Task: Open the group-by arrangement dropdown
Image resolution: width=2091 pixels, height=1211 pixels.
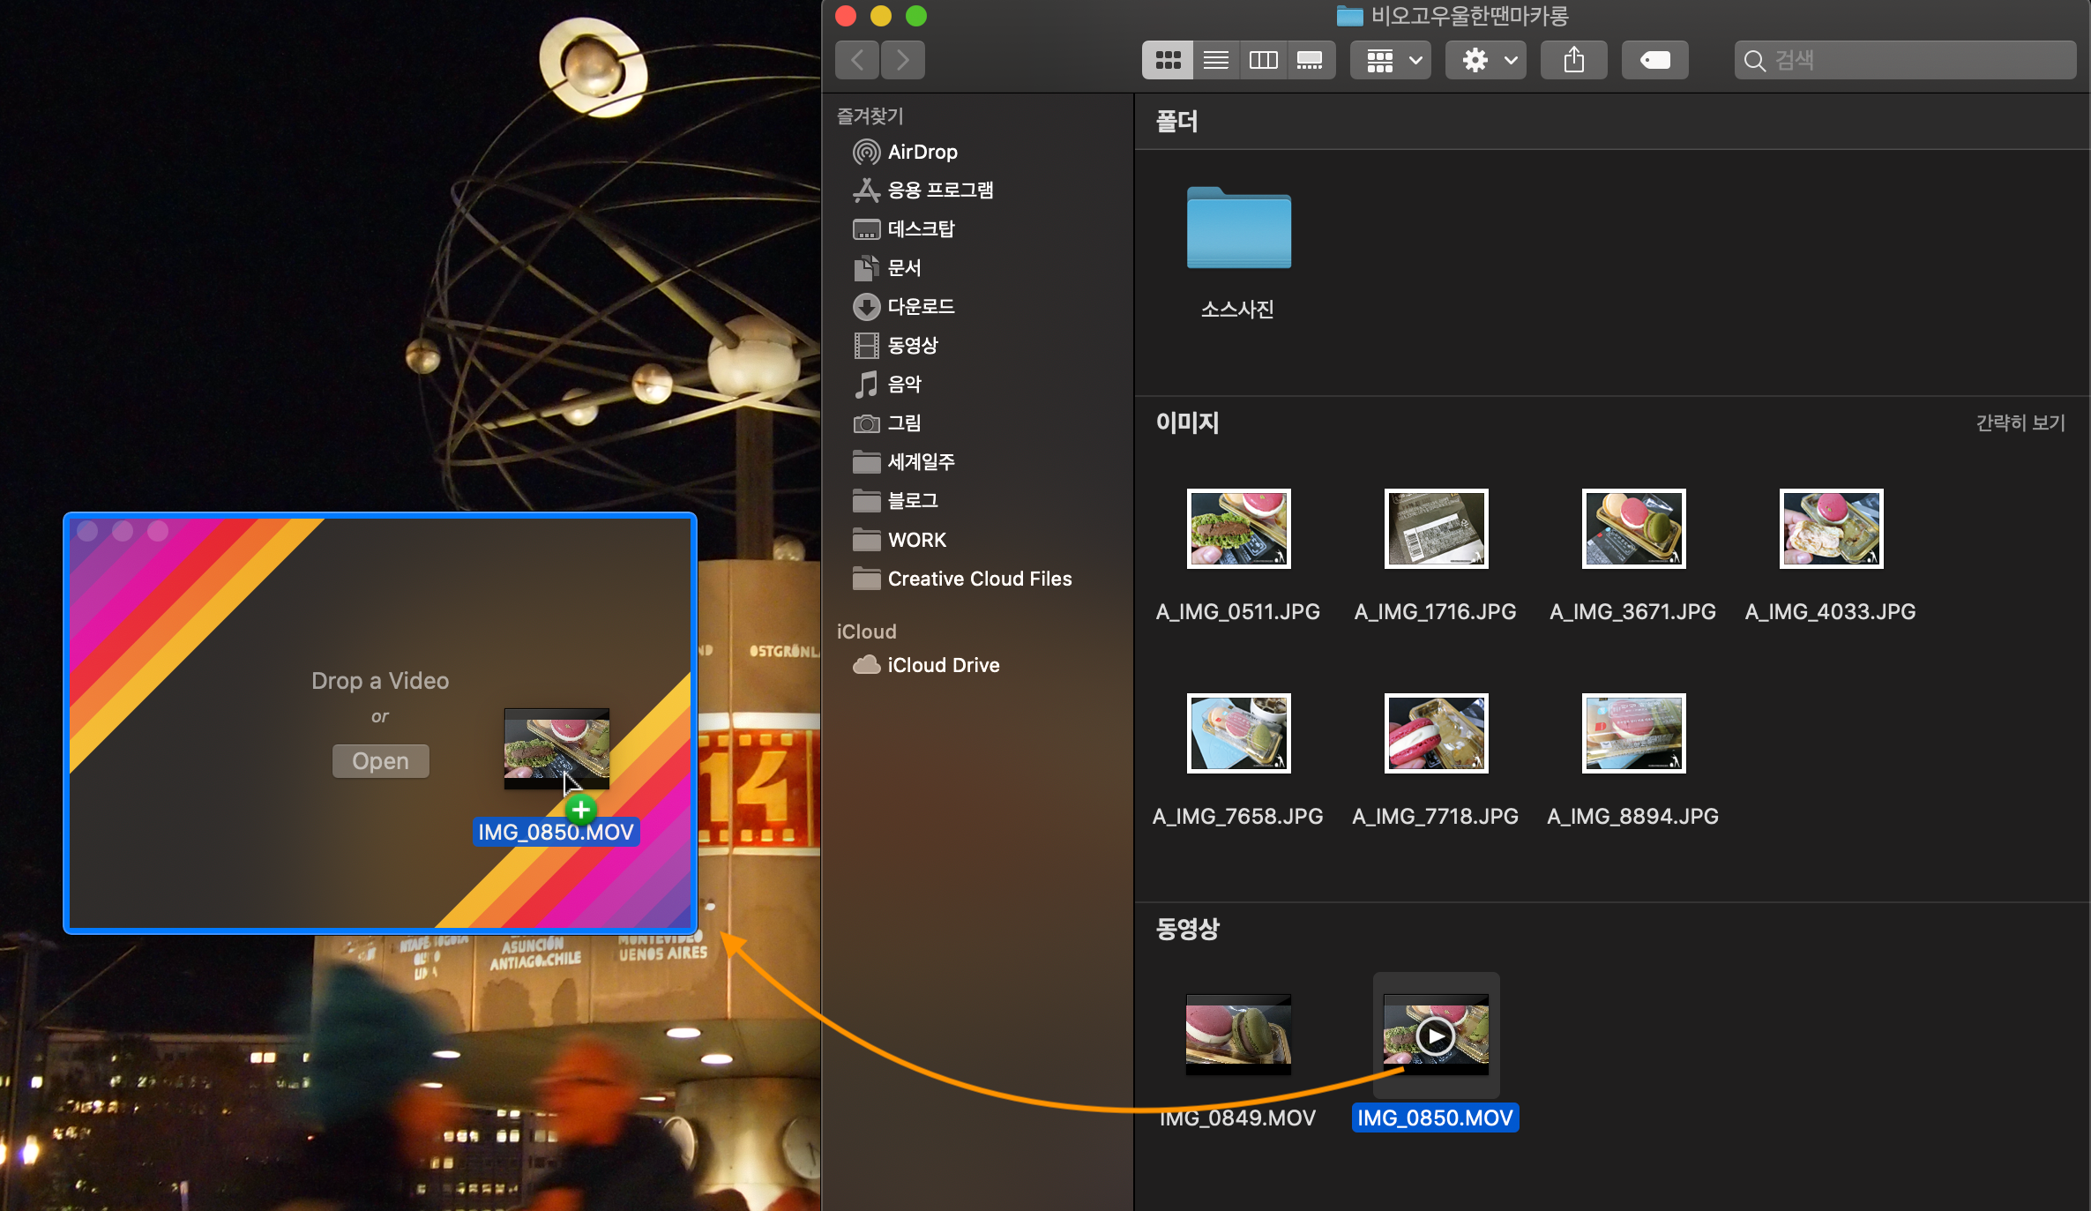Action: tap(1391, 60)
